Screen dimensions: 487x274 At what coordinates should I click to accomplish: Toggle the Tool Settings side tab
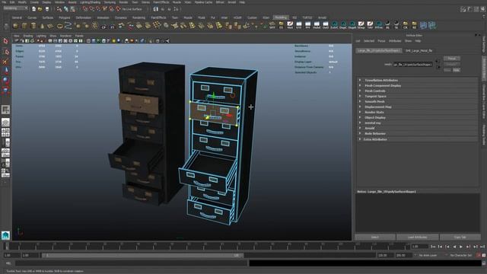(484, 44)
